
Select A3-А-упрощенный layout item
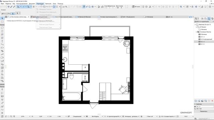(x=207, y=39)
